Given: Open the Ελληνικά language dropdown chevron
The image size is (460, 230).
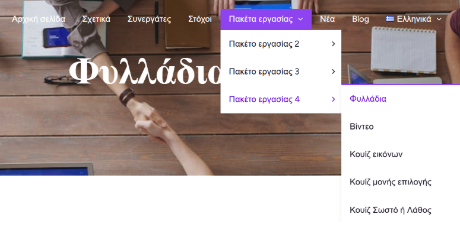Looking at the screenshot, I should (x=439, y=20).
